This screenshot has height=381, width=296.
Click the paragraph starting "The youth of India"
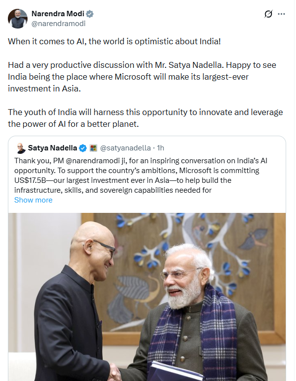click(x=145, y=118)
